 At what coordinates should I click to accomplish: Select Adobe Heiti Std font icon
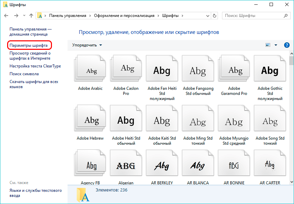(x=126, y=118)
